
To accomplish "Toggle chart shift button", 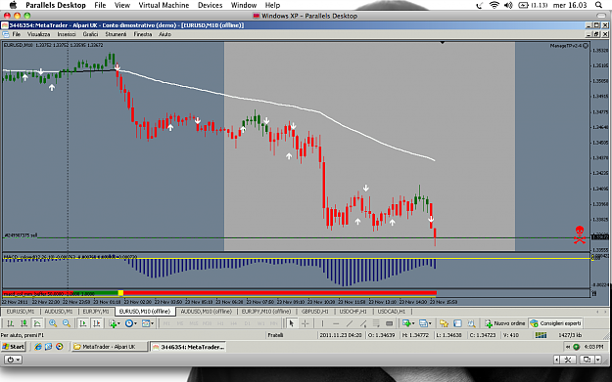I will point(97,323).
